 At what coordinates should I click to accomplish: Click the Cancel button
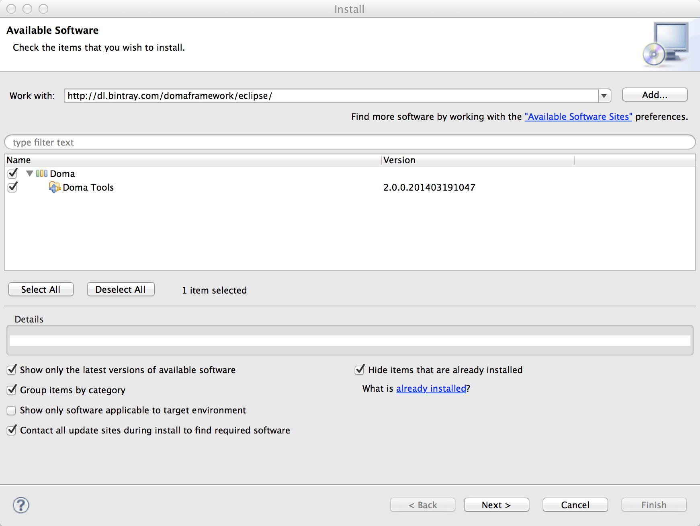[x=575, y=505]
